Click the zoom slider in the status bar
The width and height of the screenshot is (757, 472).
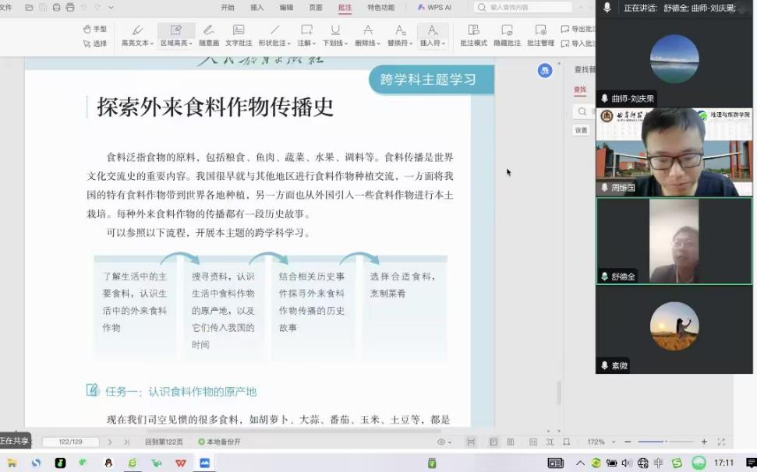(x=664, y=442)
